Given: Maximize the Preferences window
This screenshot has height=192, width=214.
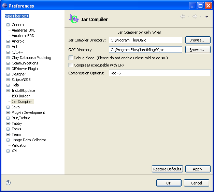Looking at the screenshot, I should 200,5.
